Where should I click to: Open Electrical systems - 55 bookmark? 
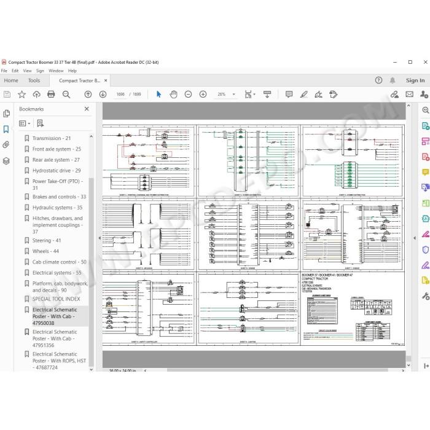tap(57, 273)
